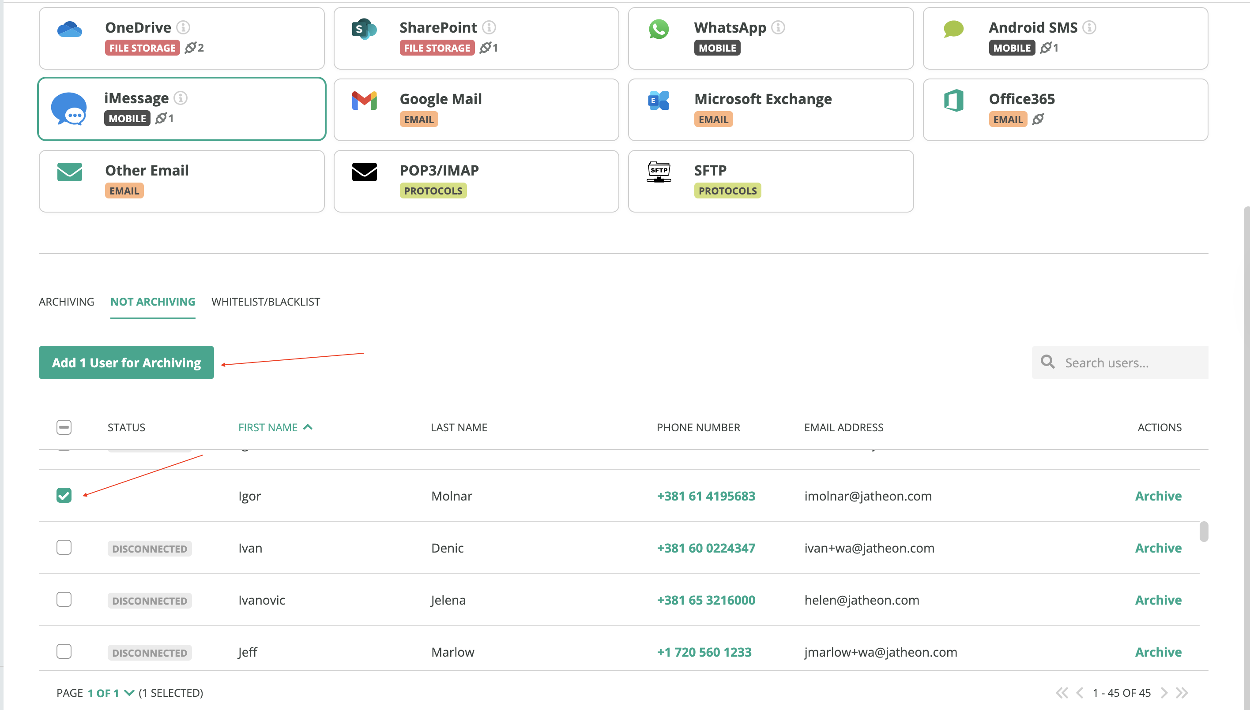Check the Jeff Marlow row checkbox
The height and width of the screenshot is (710, 1250).
64,651
